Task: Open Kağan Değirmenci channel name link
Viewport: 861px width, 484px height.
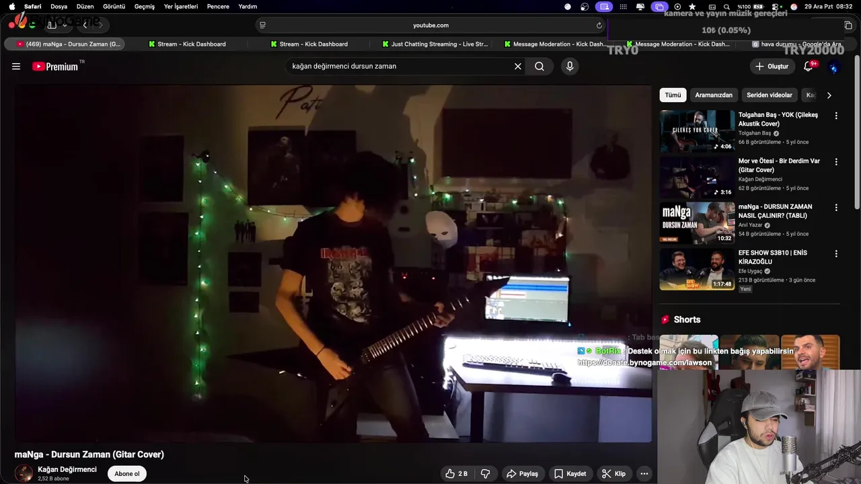Action: pos(67,470)
